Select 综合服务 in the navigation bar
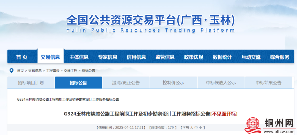The width and height of the screenshot is (297, 135). click(280, 57)
